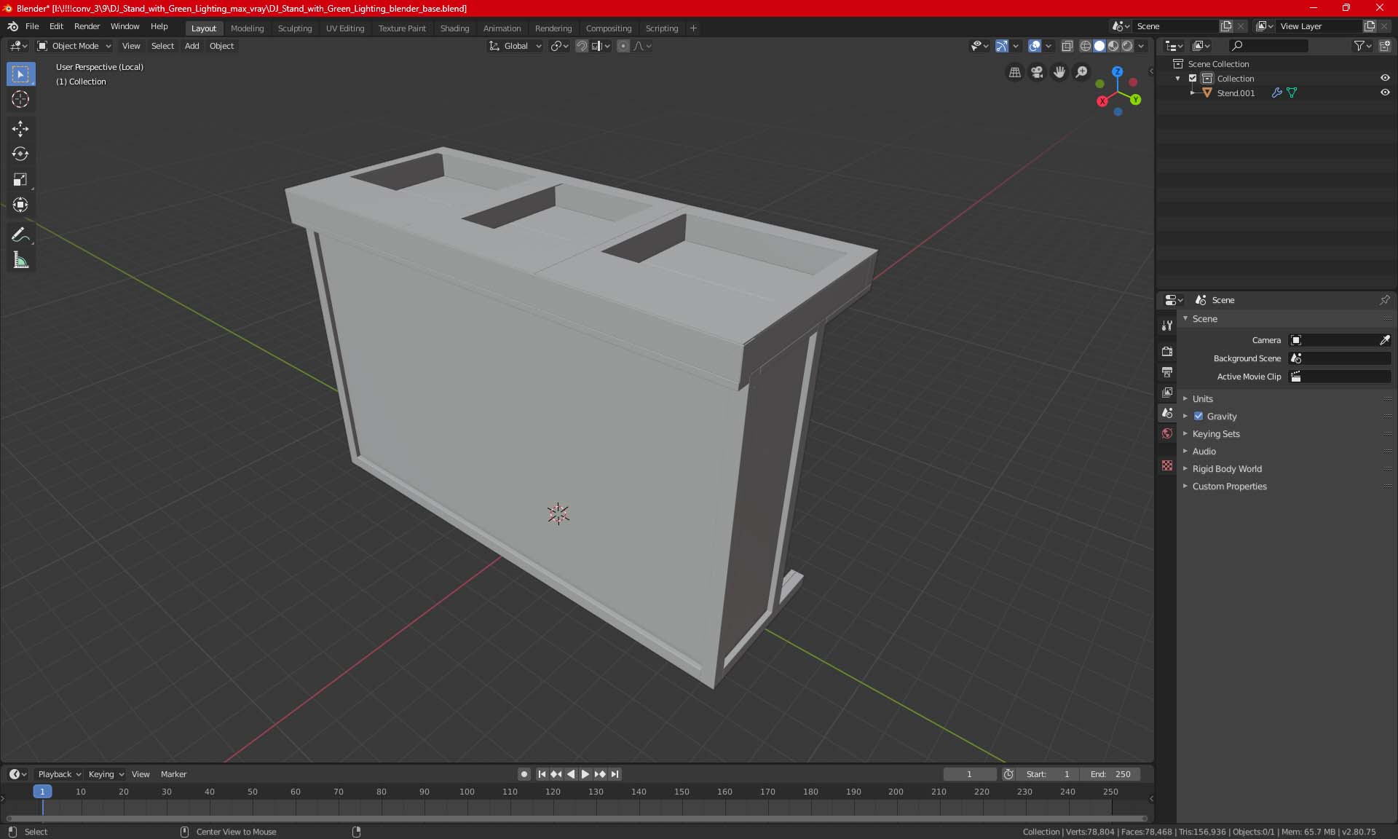This screenshot has height=839, width=1398.
Task: Jump to the timeline end button
Action: 615,774
